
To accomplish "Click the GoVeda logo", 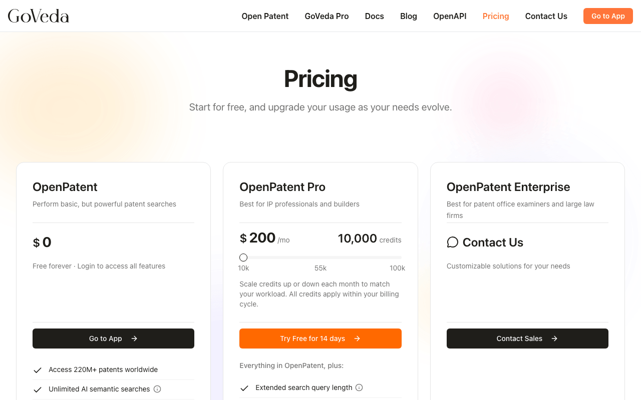I will point(39,16).
